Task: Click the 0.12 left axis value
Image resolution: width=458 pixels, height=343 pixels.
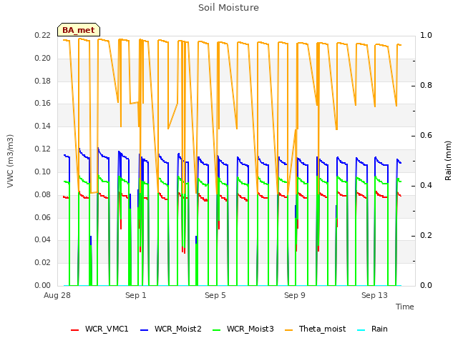Action: coord(43,149)
